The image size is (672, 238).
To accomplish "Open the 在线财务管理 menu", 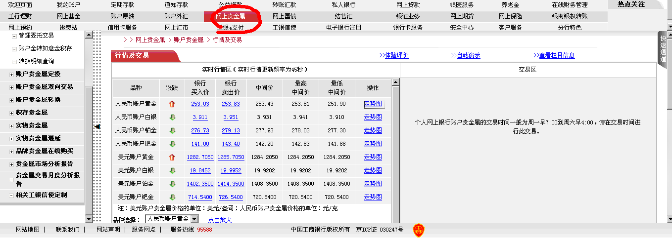I will point(570,5).
